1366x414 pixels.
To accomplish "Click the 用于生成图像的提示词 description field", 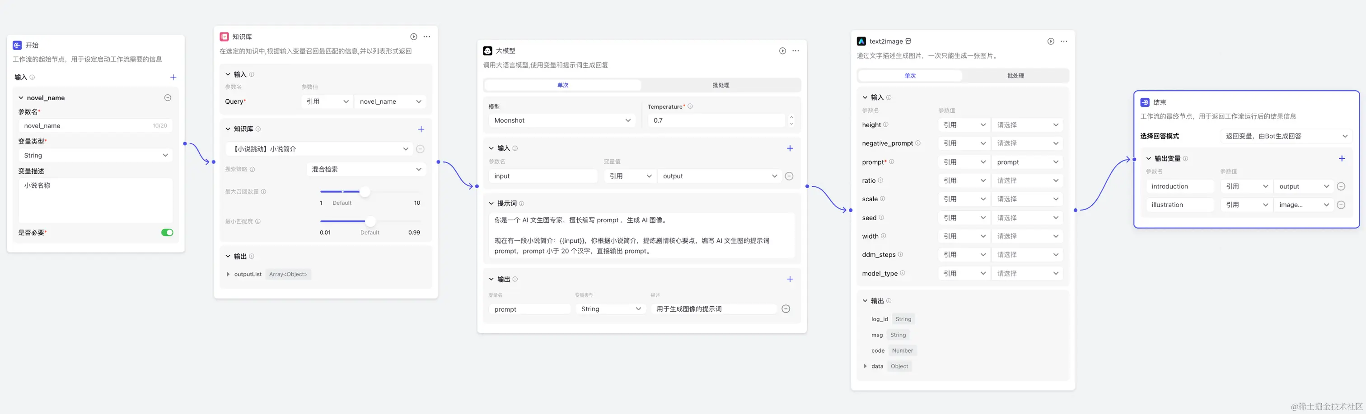I will click(x=714, y=309).
